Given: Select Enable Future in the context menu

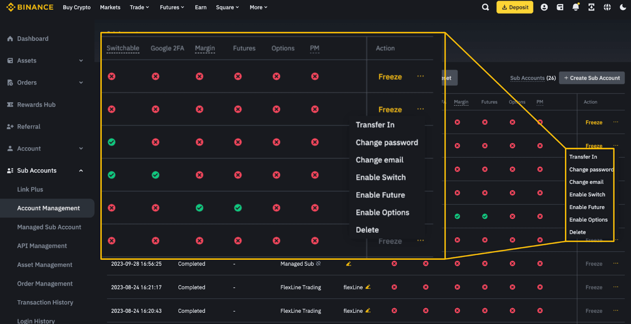Looking at the screenshot, I should [x=587, y=207].
